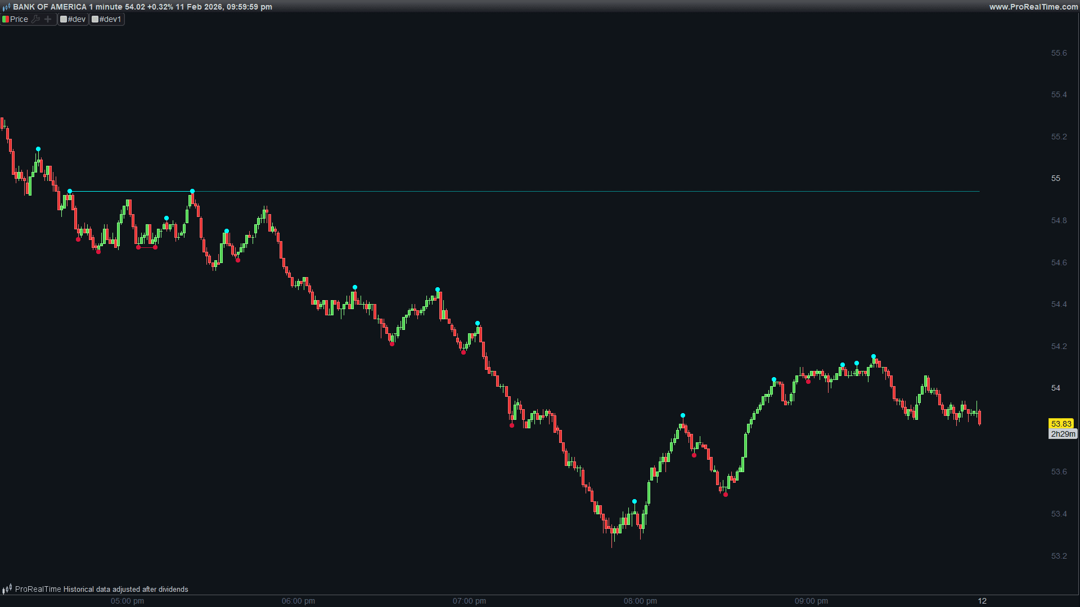Click the 05:00 pm time axis label
The image size is (1080, 607).
coord(127,601)
